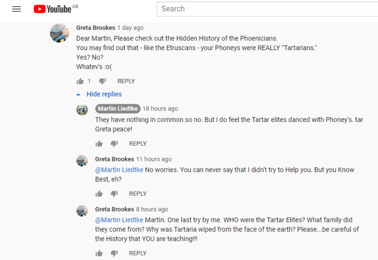
Task: Open Martin Liedtke's avatar thumbnail
Action: click(82, 110)
